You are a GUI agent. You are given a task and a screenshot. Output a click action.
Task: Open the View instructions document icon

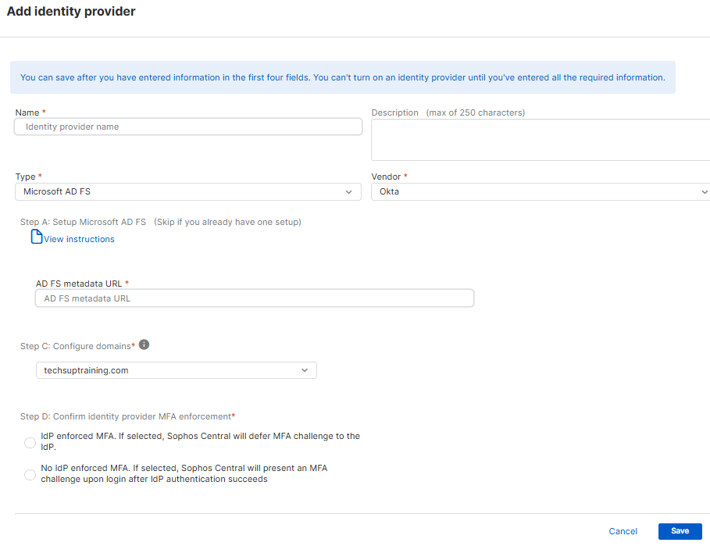point(35,238)
